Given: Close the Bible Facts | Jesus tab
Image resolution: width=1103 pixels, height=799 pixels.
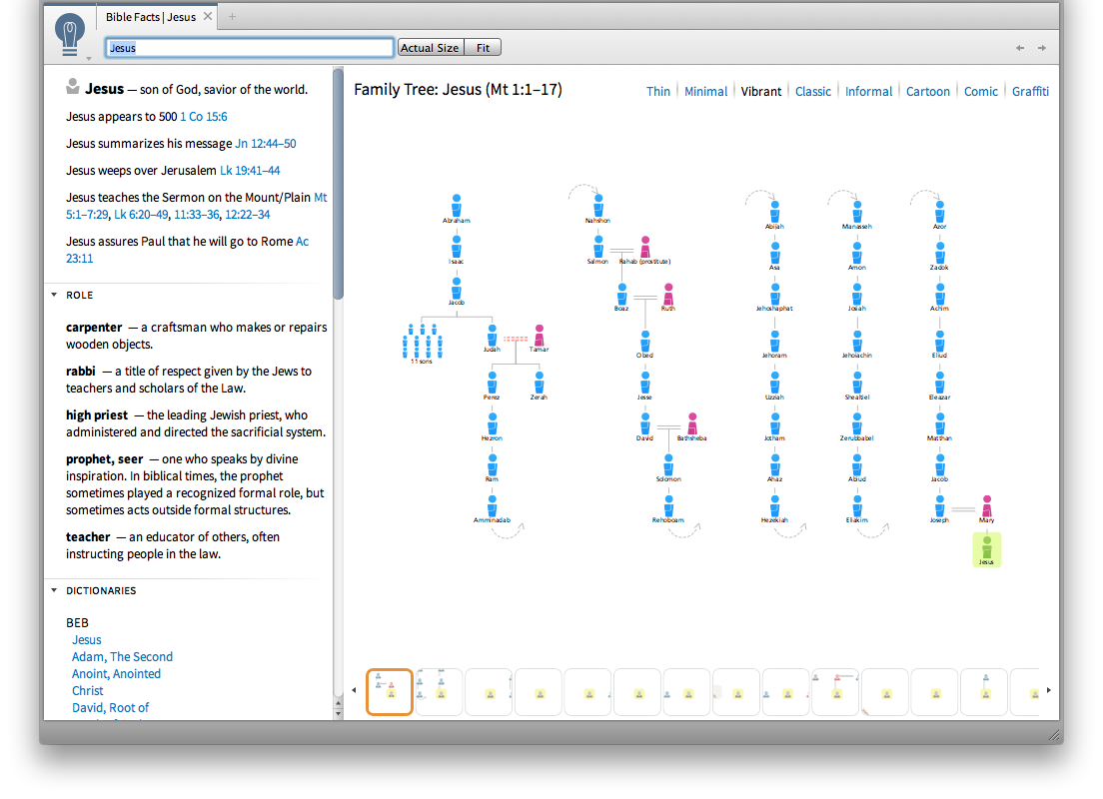Looking at the screenshot, I should click(207, 17).
